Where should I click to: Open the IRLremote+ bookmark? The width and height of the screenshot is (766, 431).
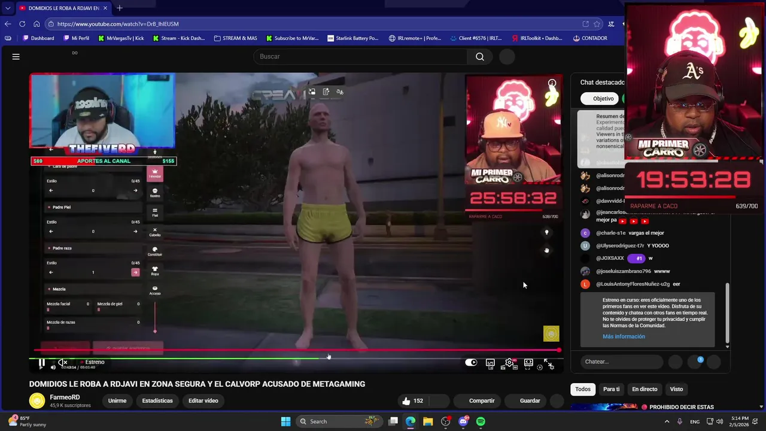pyautogui.click(x=415, y=38)
